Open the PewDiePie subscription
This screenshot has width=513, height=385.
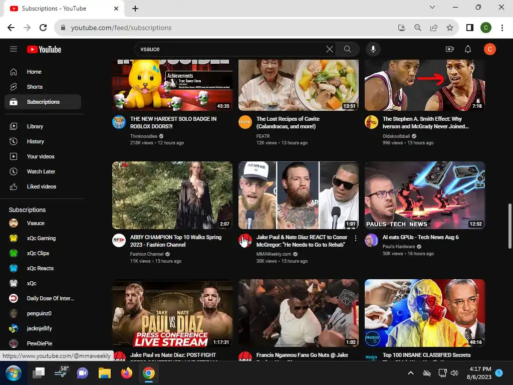[43, 343]
